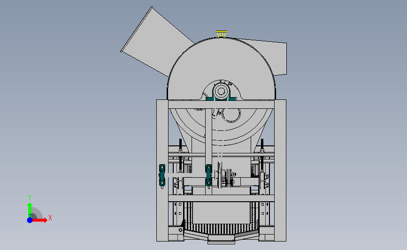Select the pulley disc beside center bearing

coord(220,175)
